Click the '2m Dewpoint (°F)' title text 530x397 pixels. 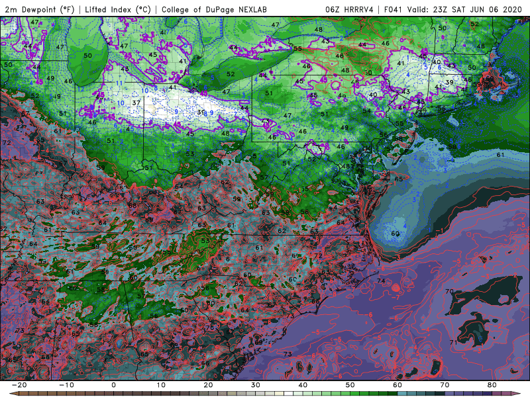(x=40, y=10)
